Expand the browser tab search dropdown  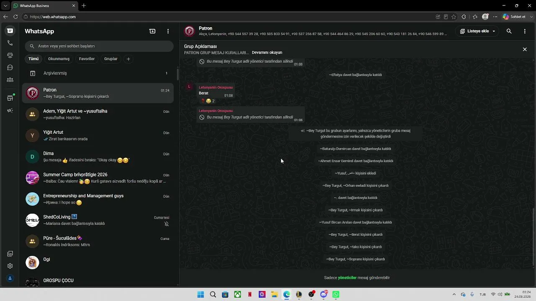coord(5,6)
